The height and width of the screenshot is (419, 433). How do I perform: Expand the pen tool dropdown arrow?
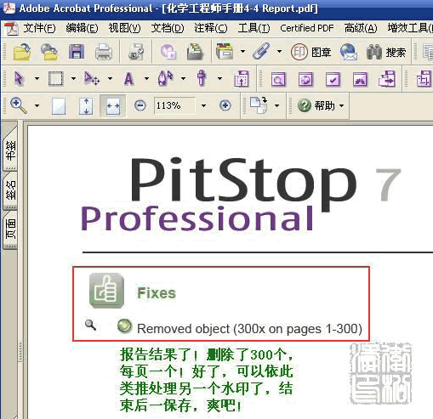[184, 78]
